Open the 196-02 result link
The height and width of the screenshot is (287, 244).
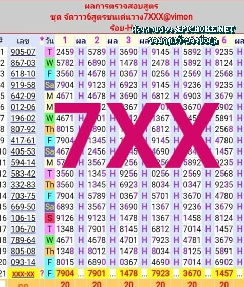[x=23, y=118]
